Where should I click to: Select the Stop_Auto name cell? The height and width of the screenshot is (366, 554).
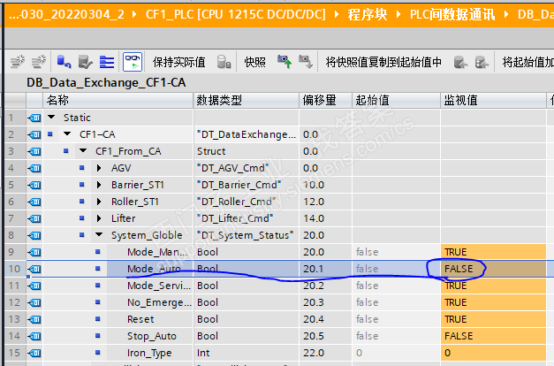[x=150, y=336]
